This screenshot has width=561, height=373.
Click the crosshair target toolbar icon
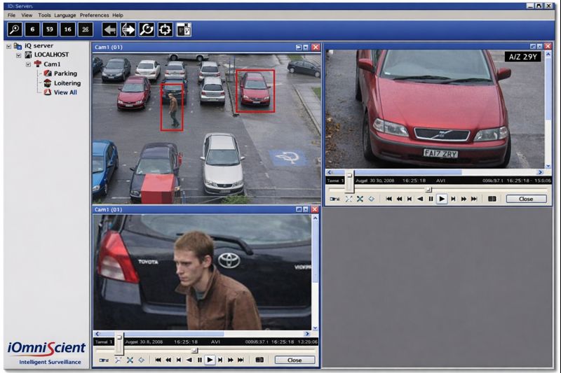coord(165,29)
